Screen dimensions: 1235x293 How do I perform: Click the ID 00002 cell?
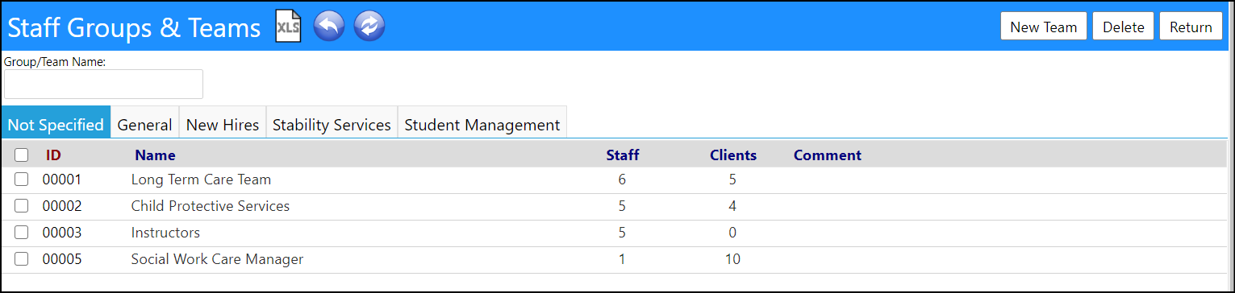[x=62, y=206]
